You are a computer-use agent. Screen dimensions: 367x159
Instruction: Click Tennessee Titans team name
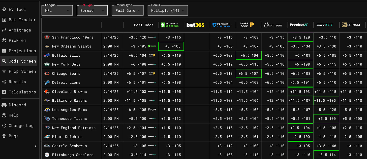coord(69,118)
